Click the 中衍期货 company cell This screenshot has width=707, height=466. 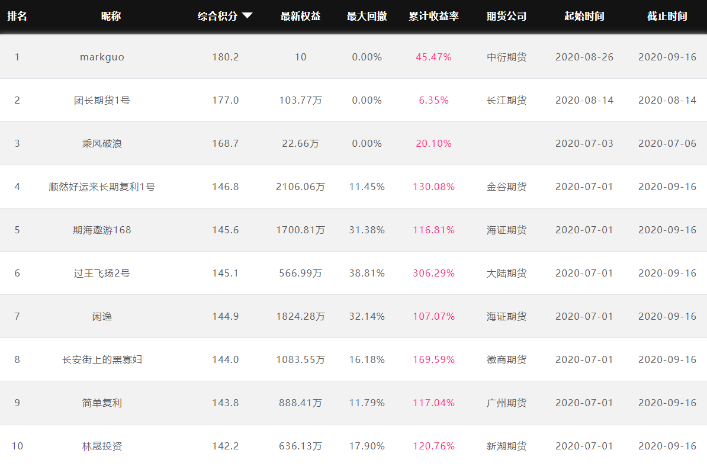[x=506, y=57]
